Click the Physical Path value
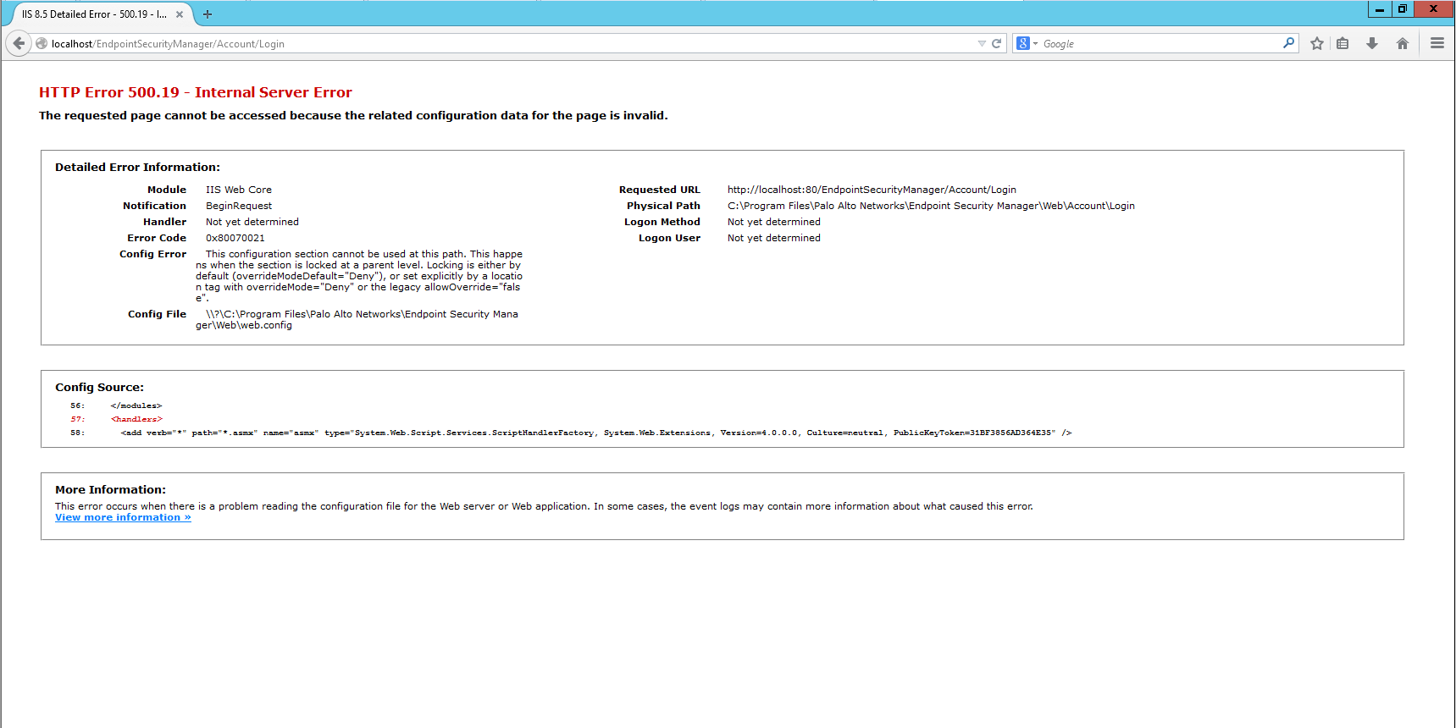 click(x=931, y=206)
